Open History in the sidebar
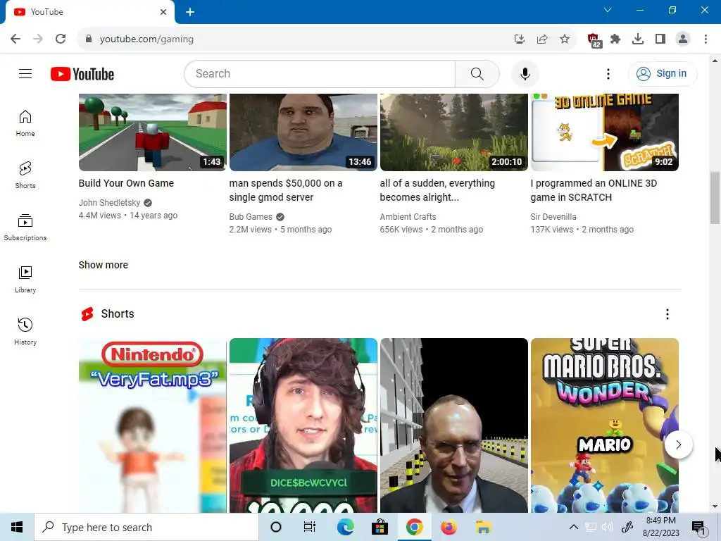Viewport: 721px width, 541px height. coord(25,331)
